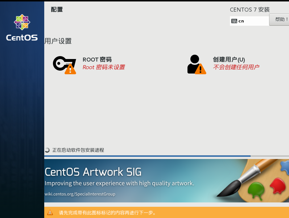Click the red 'Root 密码未设置' status
This screenshot has height=218, width=289.
[104, 67]
